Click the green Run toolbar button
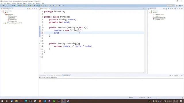Viewport: 184px width, 103px height. pos(16,6)
